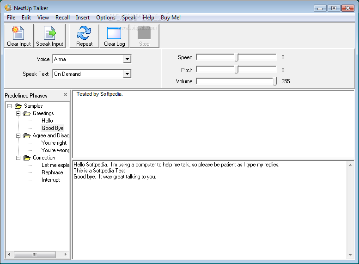
Task: Click the Agree and Disagree folder icon
Action: [27, 135]
